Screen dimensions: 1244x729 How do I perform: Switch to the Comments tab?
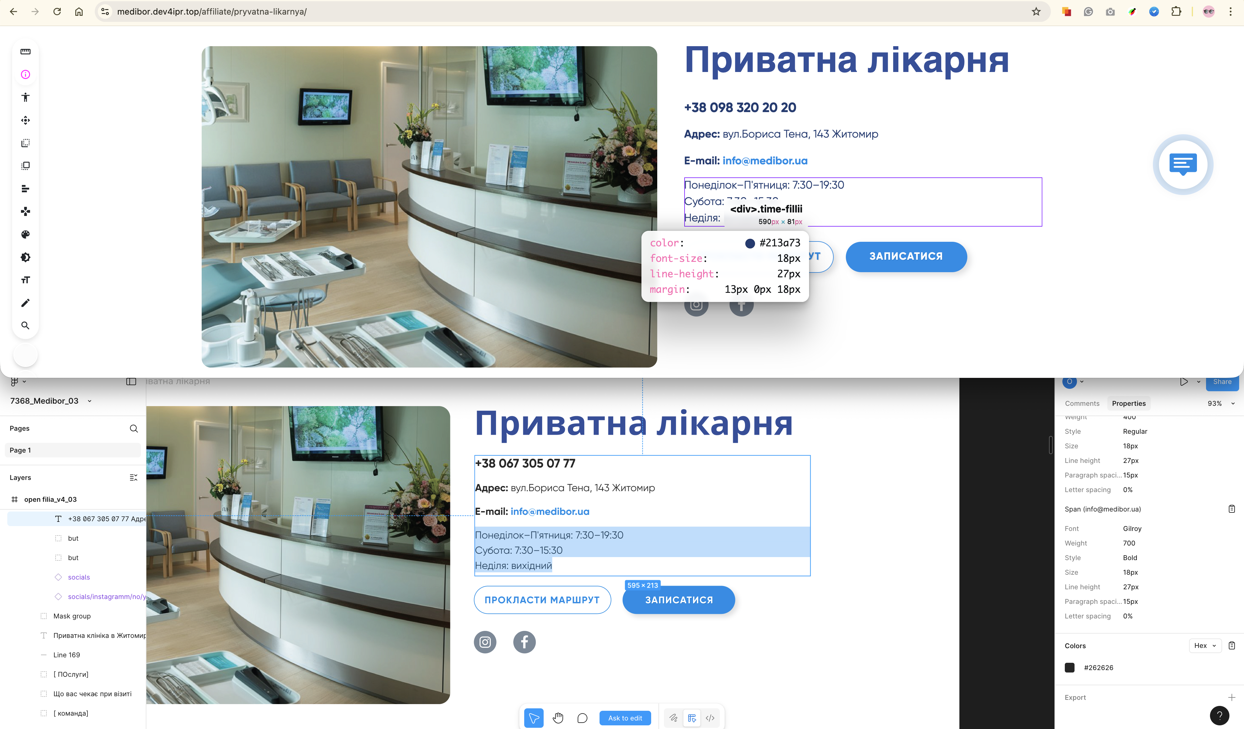tap(1082, 403)
